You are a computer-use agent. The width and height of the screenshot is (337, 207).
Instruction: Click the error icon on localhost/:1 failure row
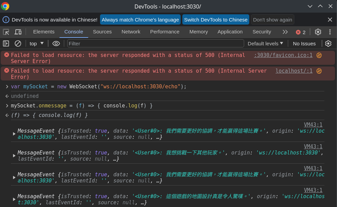point(7,71)
